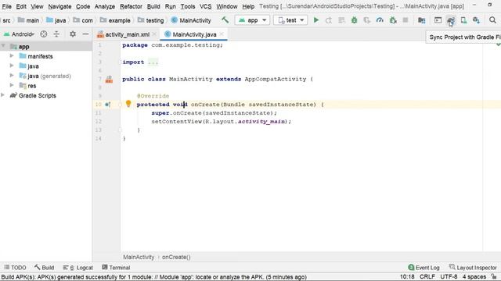The width and height of the screenshot is (501, 281).
Task: Expand the manifests folder arrow
Action: point(12,56)
